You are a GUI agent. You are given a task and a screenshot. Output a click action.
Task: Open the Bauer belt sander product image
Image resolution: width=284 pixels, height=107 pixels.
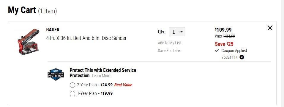coord(29,41)
